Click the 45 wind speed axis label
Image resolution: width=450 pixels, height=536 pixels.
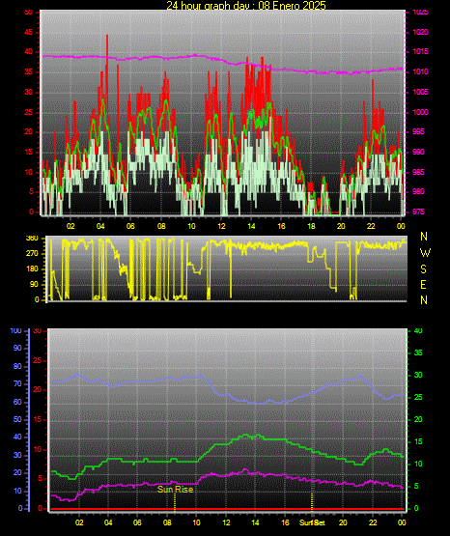point(28,33)
